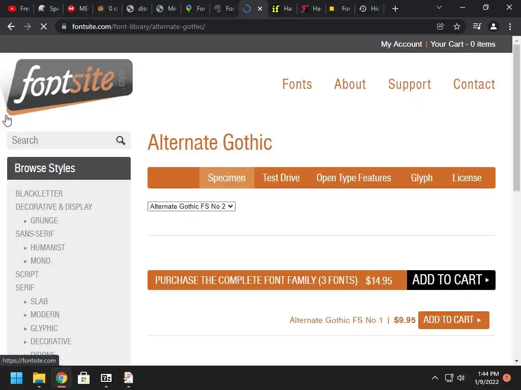Image resolution: width=521 pixels, height=390 pixels.
Task: Open the Chrome profile icon
Action: pos(494,26)
